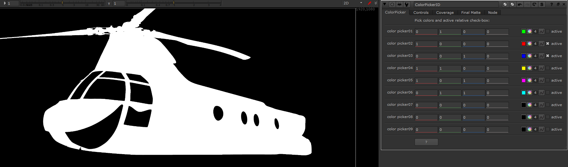The width and height of the screenshot is (568, 167).
Task: Click the revert icon in properties header
Action: pos(534,4)
